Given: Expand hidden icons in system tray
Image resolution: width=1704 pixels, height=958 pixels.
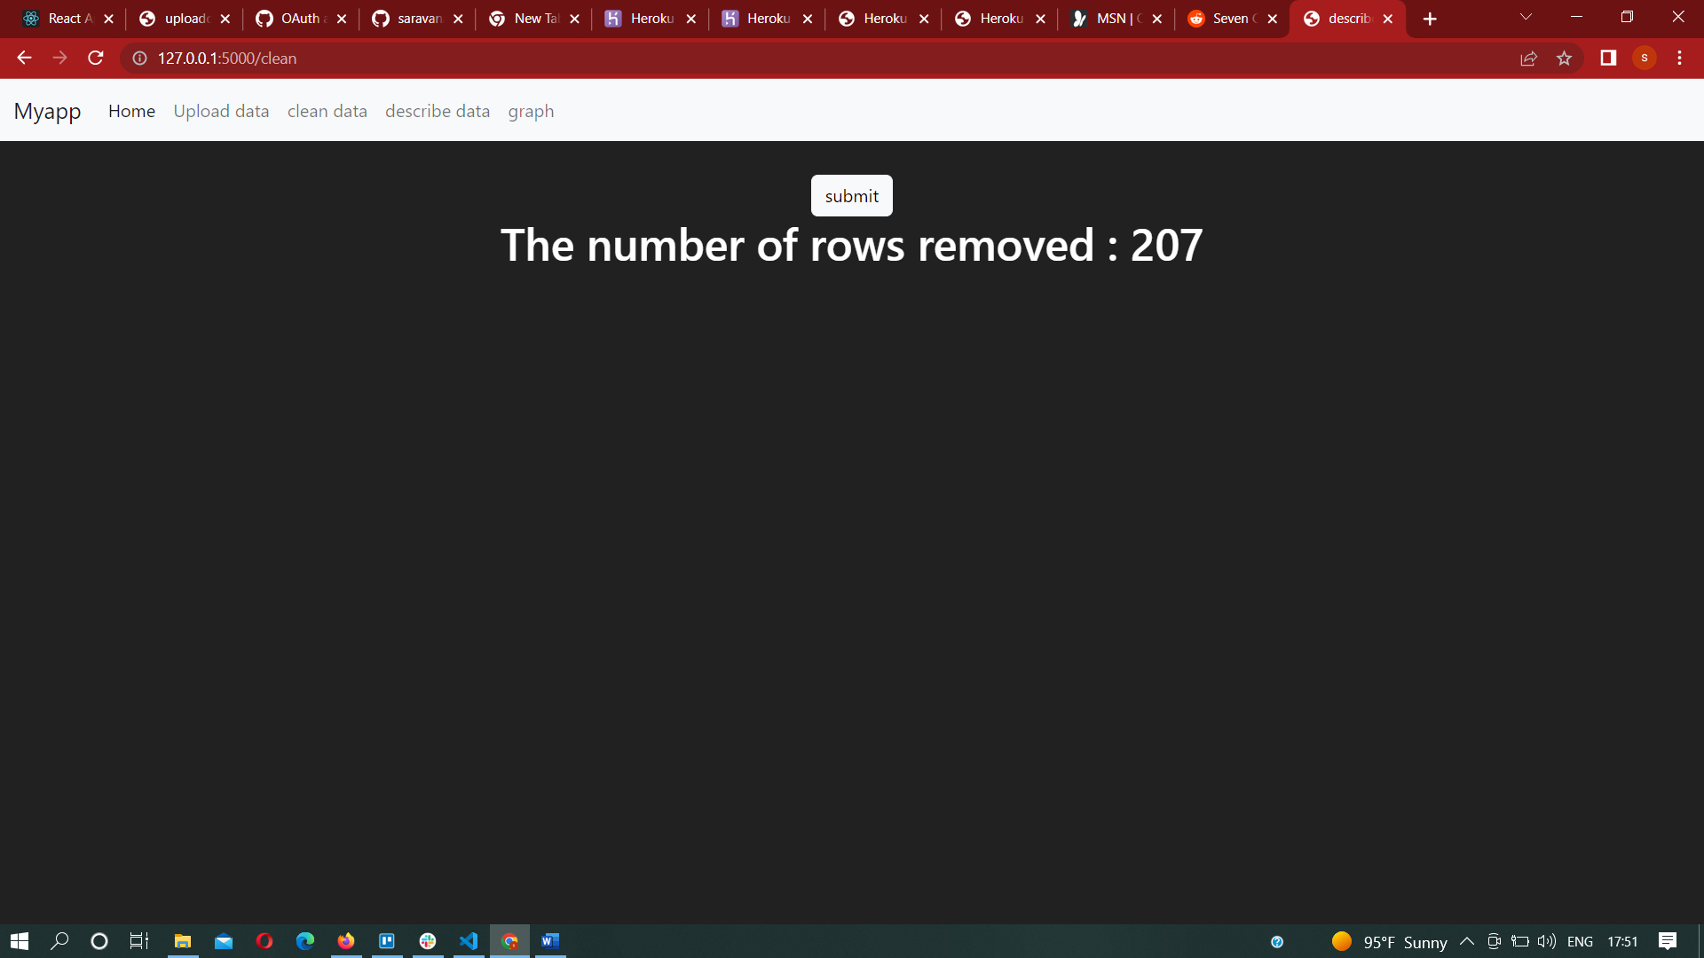Looking at the screenshot, I should [1467, 942].
